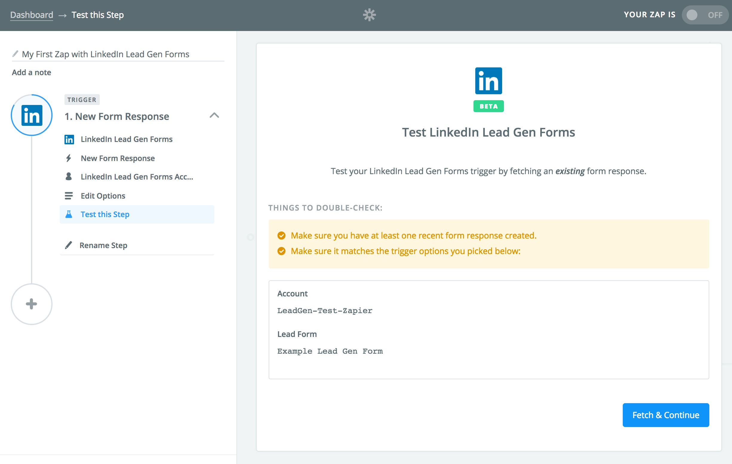Click the pencil icon beside Zap name
732x464 pixels.
coord(15,54)
